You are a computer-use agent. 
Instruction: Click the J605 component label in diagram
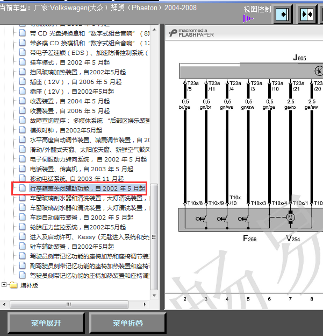299,58
